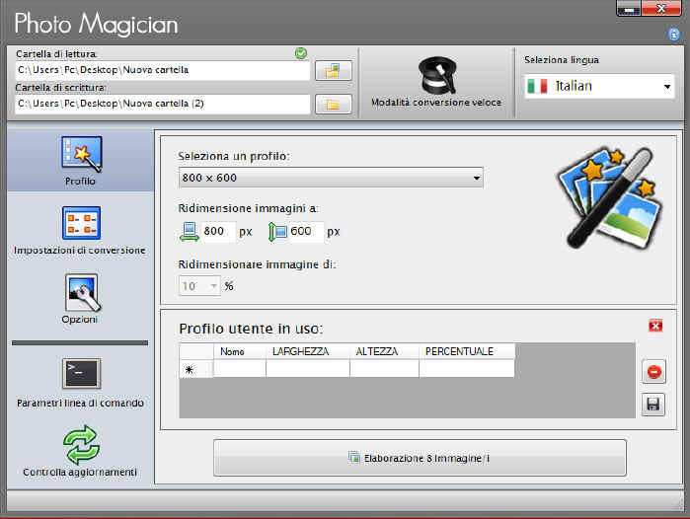Click the empty LARGHEZZA cell in new row

[x=308, y=369]
